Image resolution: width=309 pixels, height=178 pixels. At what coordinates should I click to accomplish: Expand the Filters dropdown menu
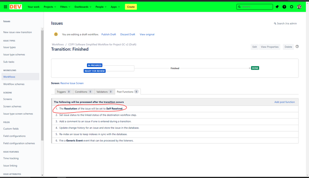pos(65,7)
